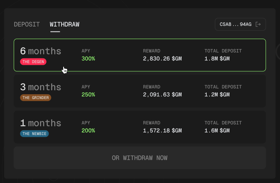280x183 pixels.
Task: Click the 300% APY value
Action: [88, 58]
